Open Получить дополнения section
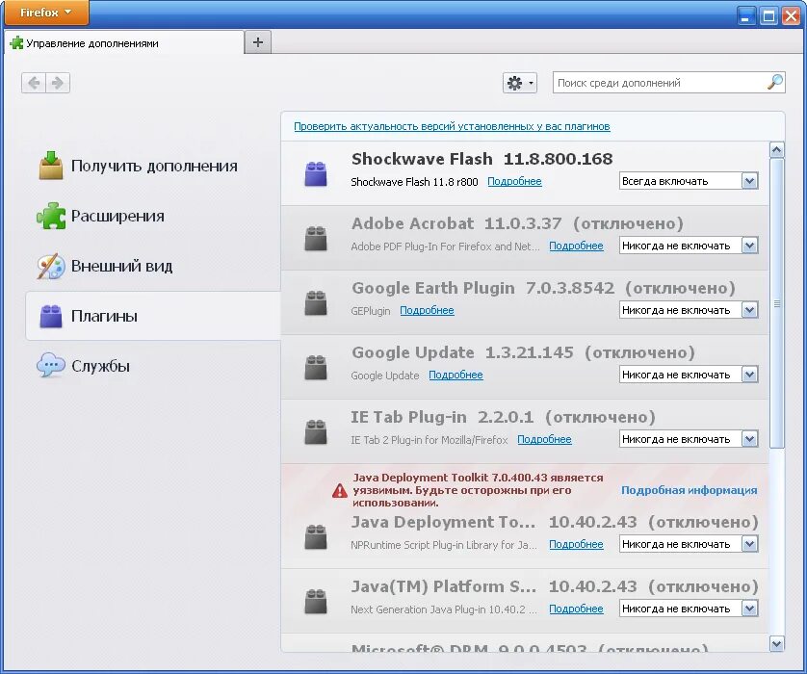Viewport: 807px width, 674px height. coord(153,167)
